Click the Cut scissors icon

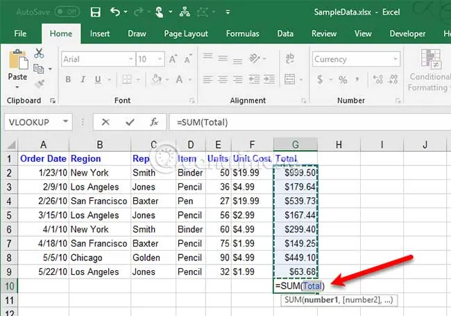39,53
